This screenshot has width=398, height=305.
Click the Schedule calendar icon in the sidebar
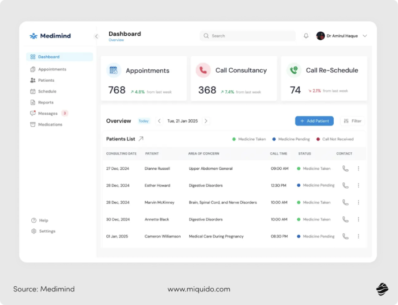point(33,91)
